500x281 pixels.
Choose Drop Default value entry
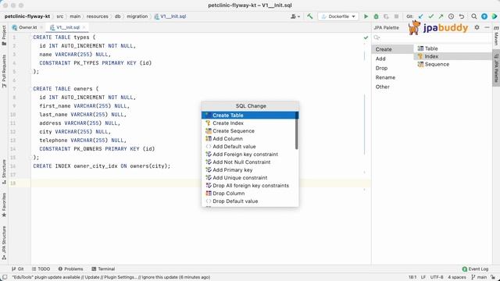[248, 201]
